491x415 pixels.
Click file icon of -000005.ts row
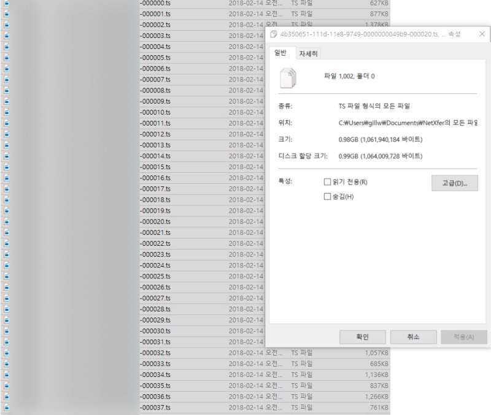[x=6, y=58]
